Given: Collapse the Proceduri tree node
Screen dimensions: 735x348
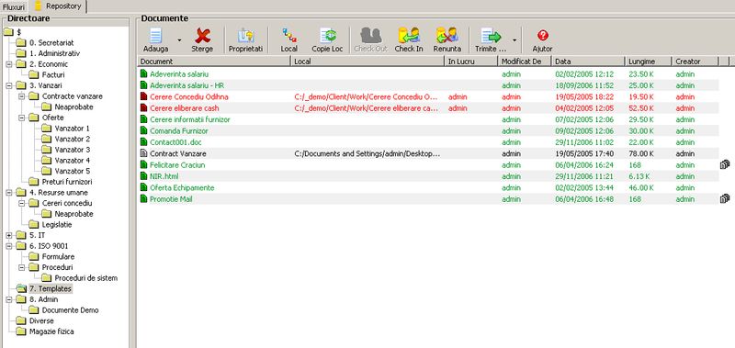Looking at the screenshot, I should pos(21,267).
